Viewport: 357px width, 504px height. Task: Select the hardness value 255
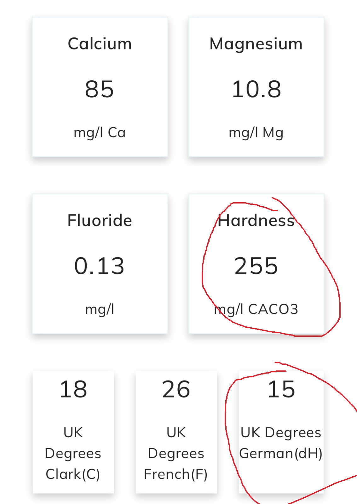(256, 266)
